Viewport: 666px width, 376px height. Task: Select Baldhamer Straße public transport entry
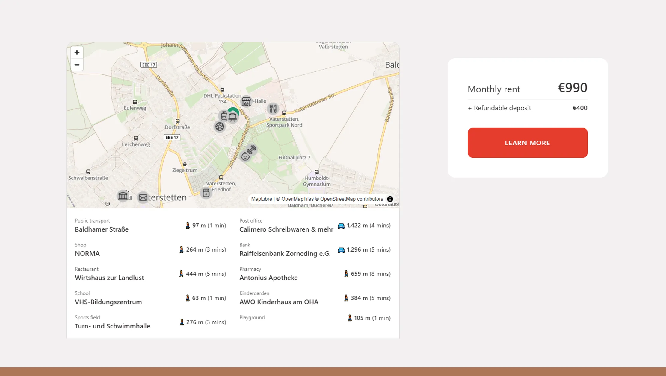tap(102, 229)
